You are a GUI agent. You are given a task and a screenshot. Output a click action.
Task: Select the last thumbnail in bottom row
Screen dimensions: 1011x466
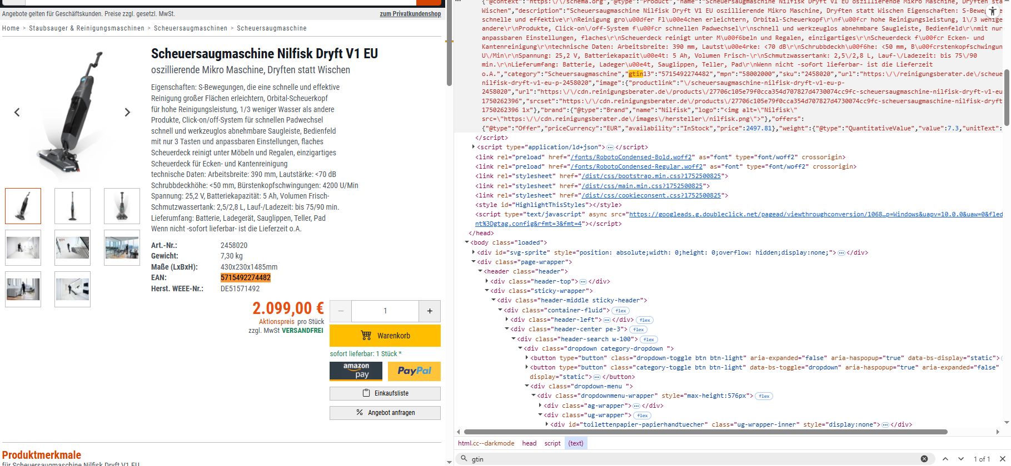click(72, 289)
